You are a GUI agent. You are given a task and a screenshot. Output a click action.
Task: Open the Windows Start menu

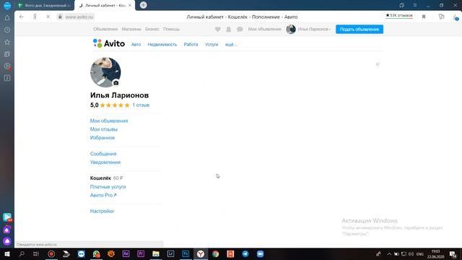7,253
